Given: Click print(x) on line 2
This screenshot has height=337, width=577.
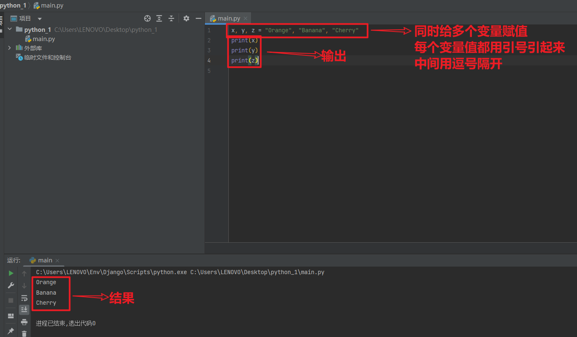Looking at the screenshot, I should tap(245, 41).
